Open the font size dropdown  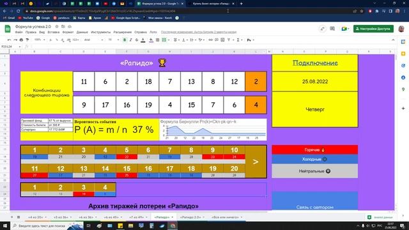(x=113, y=40)
